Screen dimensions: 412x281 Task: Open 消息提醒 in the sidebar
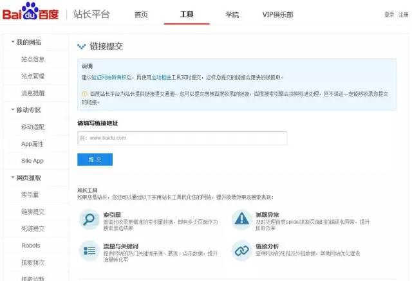[33, 93]
